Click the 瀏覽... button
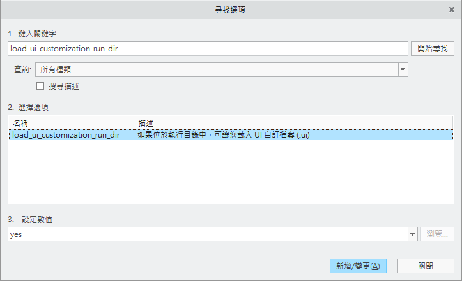The width and height of the screenshot is (462, 281). pos(437,234)
